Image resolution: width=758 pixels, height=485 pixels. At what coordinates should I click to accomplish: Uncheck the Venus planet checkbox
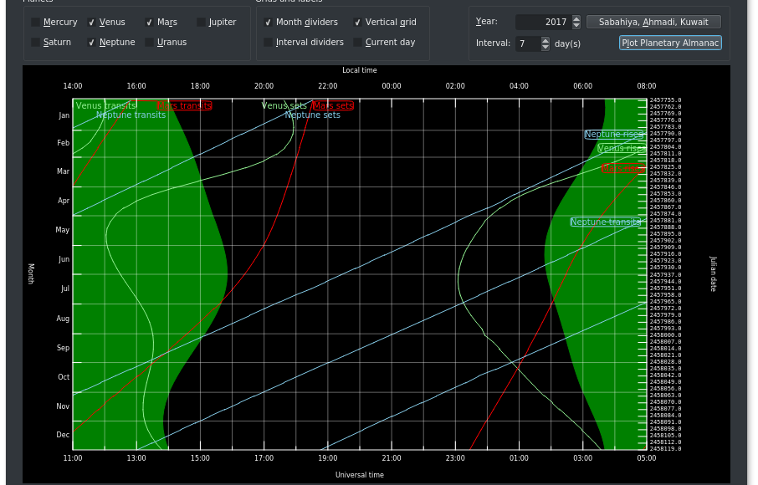point(92,23)
